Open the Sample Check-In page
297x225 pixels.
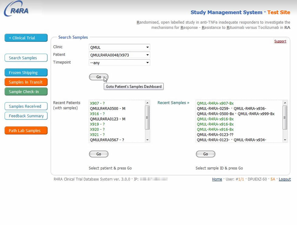point(26,92)
